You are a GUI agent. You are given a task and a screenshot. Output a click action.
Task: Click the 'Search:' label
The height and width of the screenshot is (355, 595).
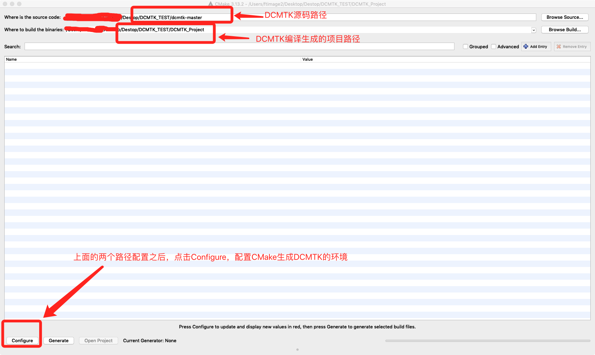(x=12, y=47)
